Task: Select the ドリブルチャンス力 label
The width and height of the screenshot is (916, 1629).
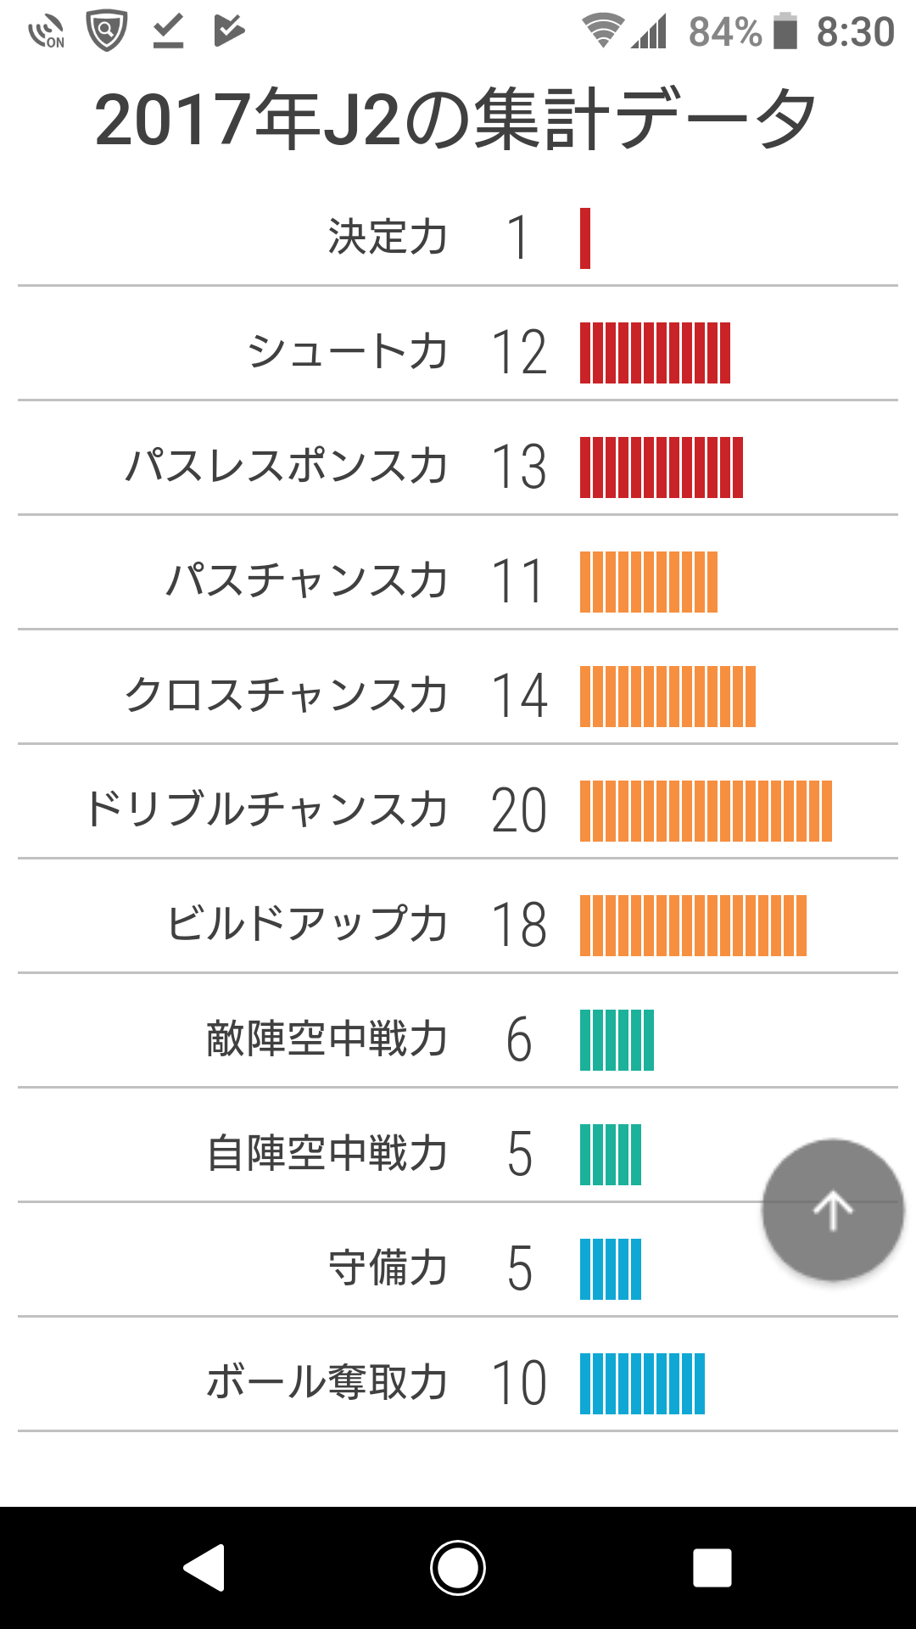Action: tap(266, 810)
